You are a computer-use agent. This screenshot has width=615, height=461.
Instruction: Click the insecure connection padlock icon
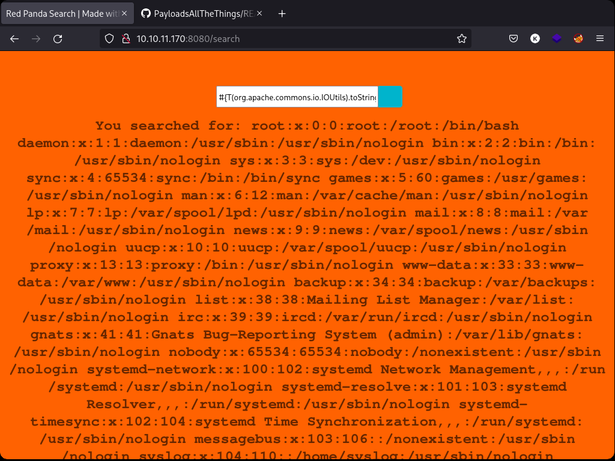pos(126,38)
